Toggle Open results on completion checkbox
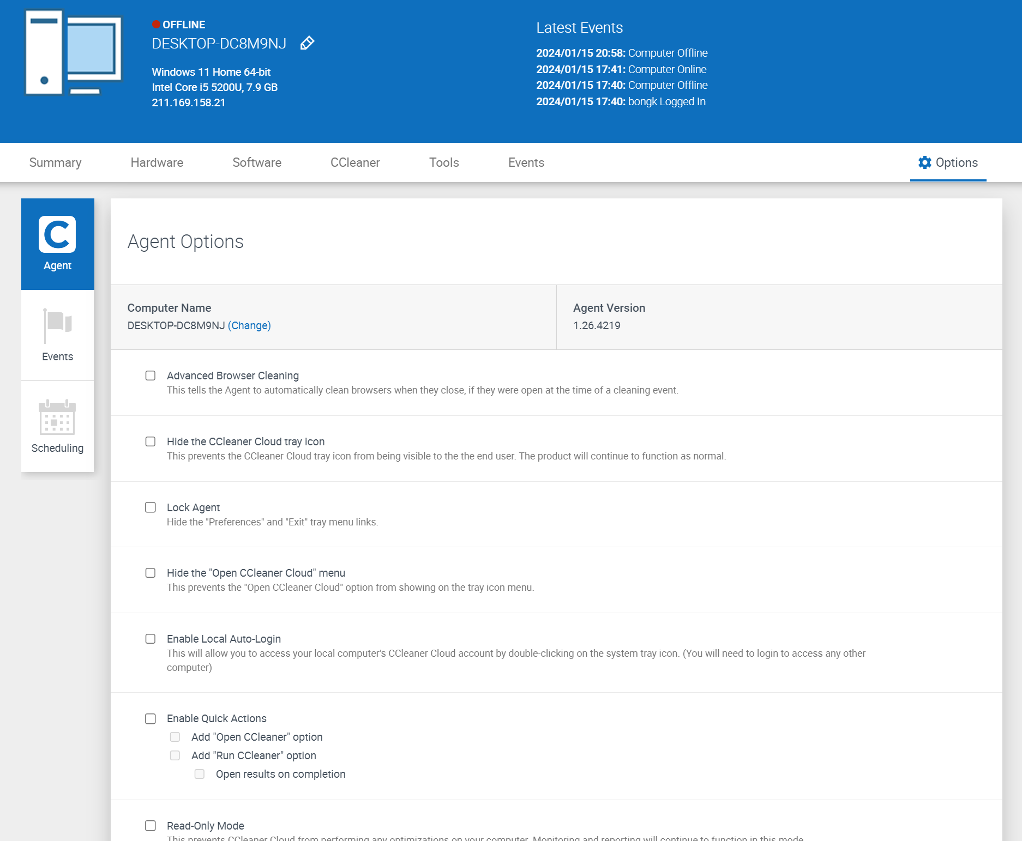Screen dimensions: 1022x841 click(x=200, y=774)
